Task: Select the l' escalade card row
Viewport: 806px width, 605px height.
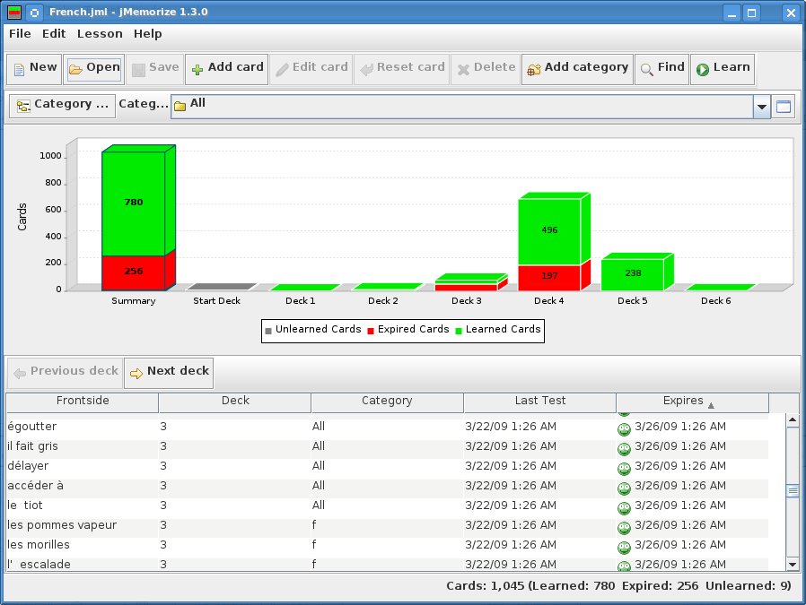Action: click(x=387, y=564)
